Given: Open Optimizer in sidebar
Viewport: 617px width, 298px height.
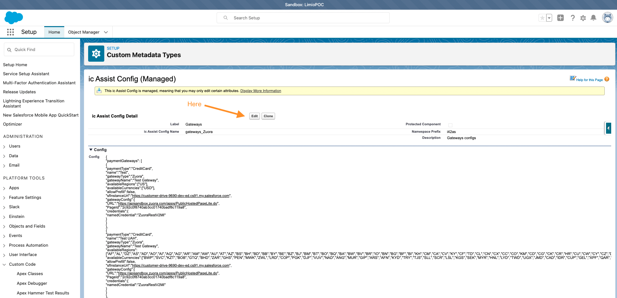Looking at the screenshot, I should [13, 124].
